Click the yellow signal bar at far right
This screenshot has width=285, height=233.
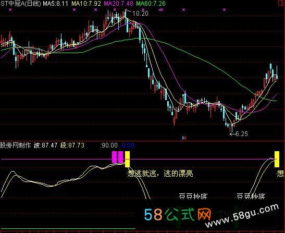pyautogui.click(x=277, y=159)
